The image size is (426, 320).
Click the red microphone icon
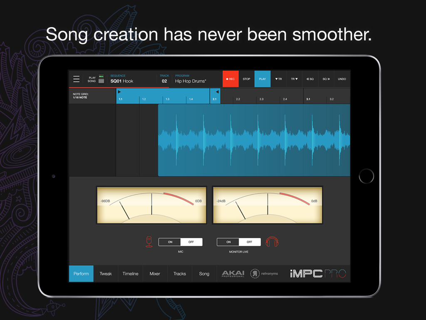click(x=149, y=242)
